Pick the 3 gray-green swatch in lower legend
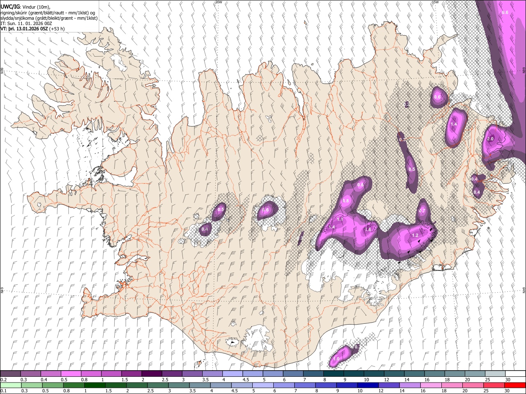 [x=179, y=385]
